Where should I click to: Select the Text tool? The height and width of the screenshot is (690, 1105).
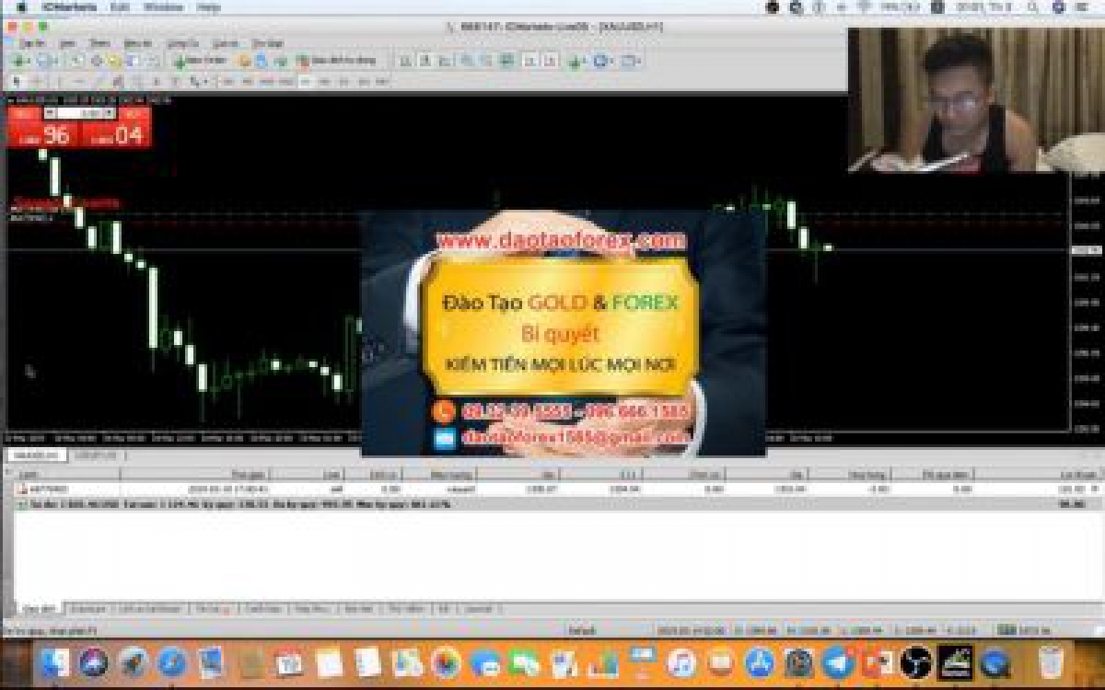tap(156, 82)
